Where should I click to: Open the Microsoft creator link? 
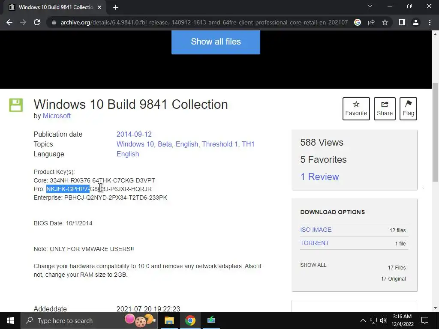(x=57, y=116)
